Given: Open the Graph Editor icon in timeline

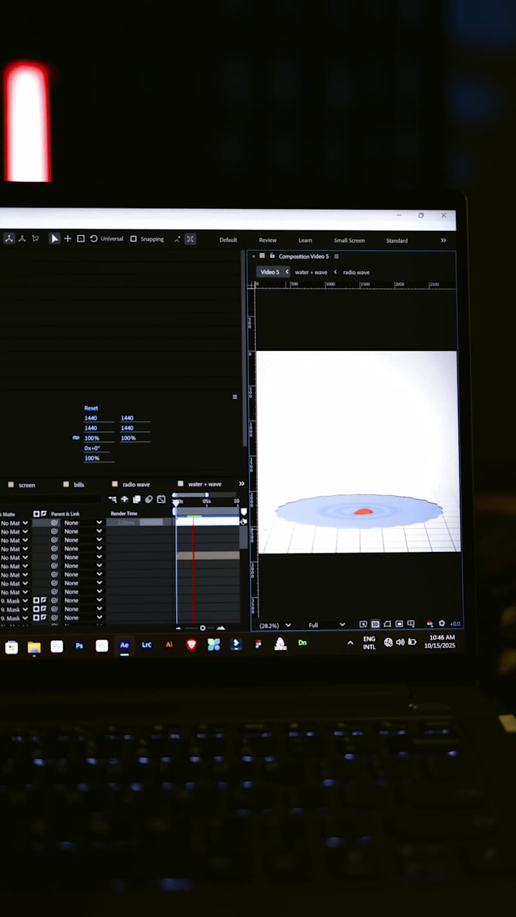Looking at the screenshot, I should pos(161,499).
